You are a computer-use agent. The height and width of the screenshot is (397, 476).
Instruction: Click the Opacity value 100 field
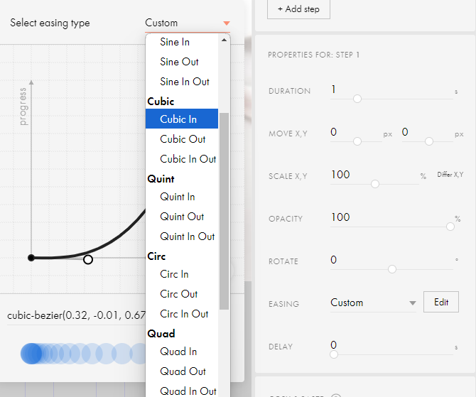[391, 217]
